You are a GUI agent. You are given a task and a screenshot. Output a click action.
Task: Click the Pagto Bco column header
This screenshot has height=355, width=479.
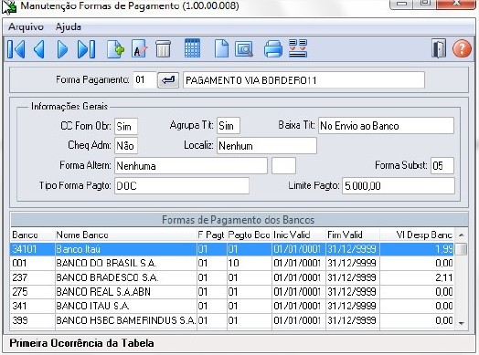(x=250, y=235)
